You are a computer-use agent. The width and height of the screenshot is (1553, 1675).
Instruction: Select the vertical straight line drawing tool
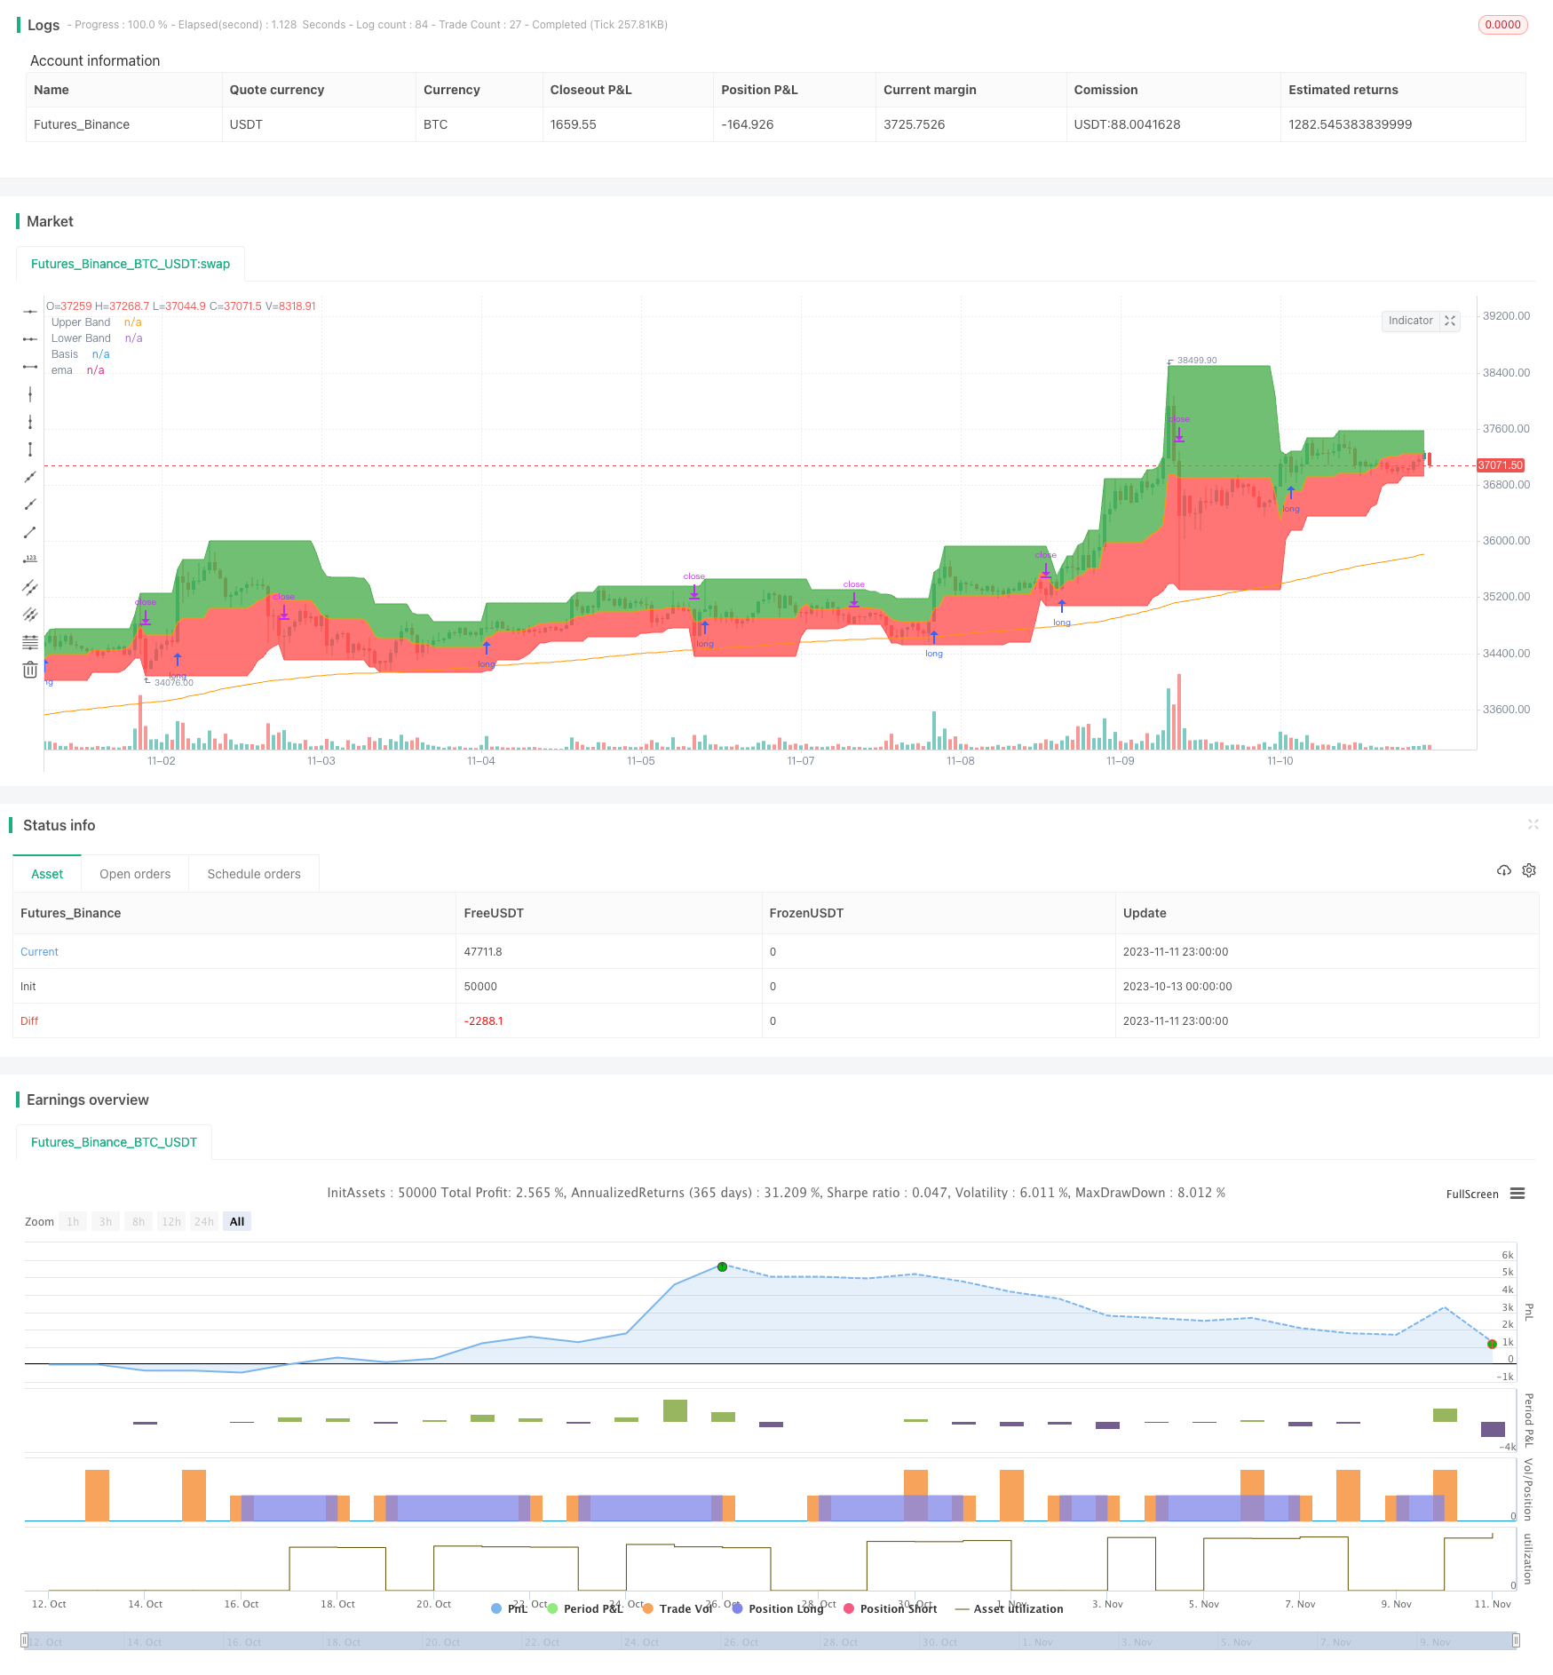pyautogui.click(x=30, y=394)
